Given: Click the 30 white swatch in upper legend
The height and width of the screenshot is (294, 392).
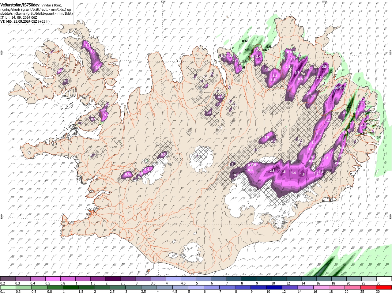Looking at the screenshot, I should coord(384,279).
